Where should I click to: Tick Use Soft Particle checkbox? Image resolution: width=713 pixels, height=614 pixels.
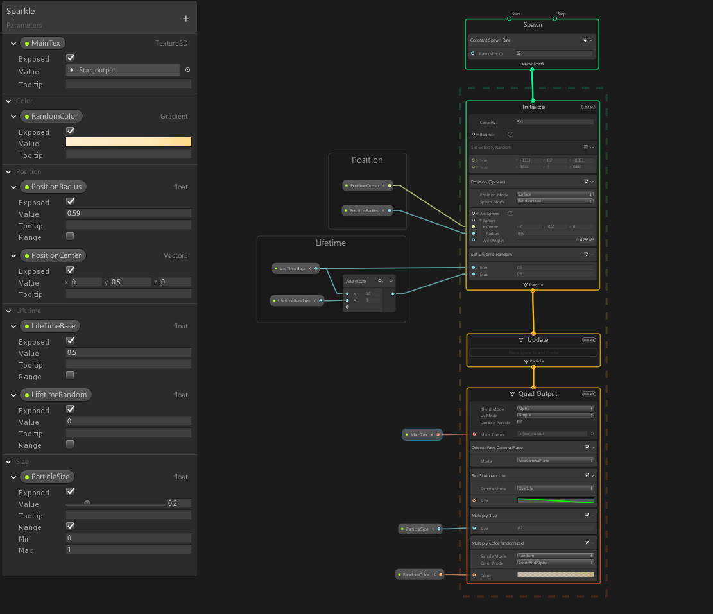tap(519, 422)
